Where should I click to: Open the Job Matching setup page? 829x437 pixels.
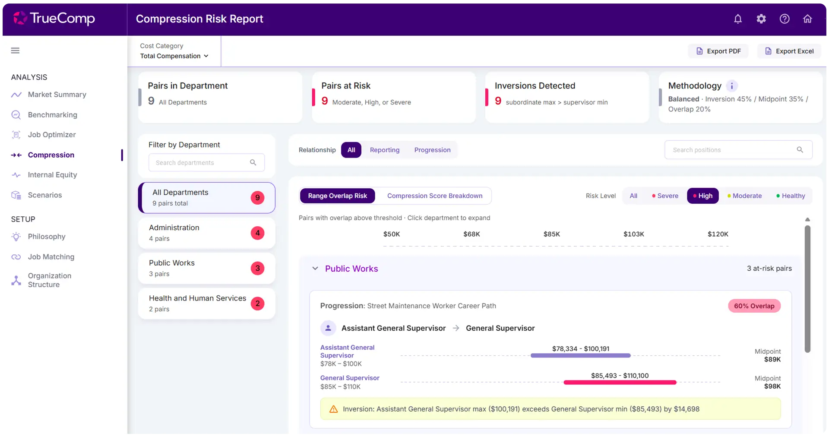pyautogui.click(x=51, y=257)
